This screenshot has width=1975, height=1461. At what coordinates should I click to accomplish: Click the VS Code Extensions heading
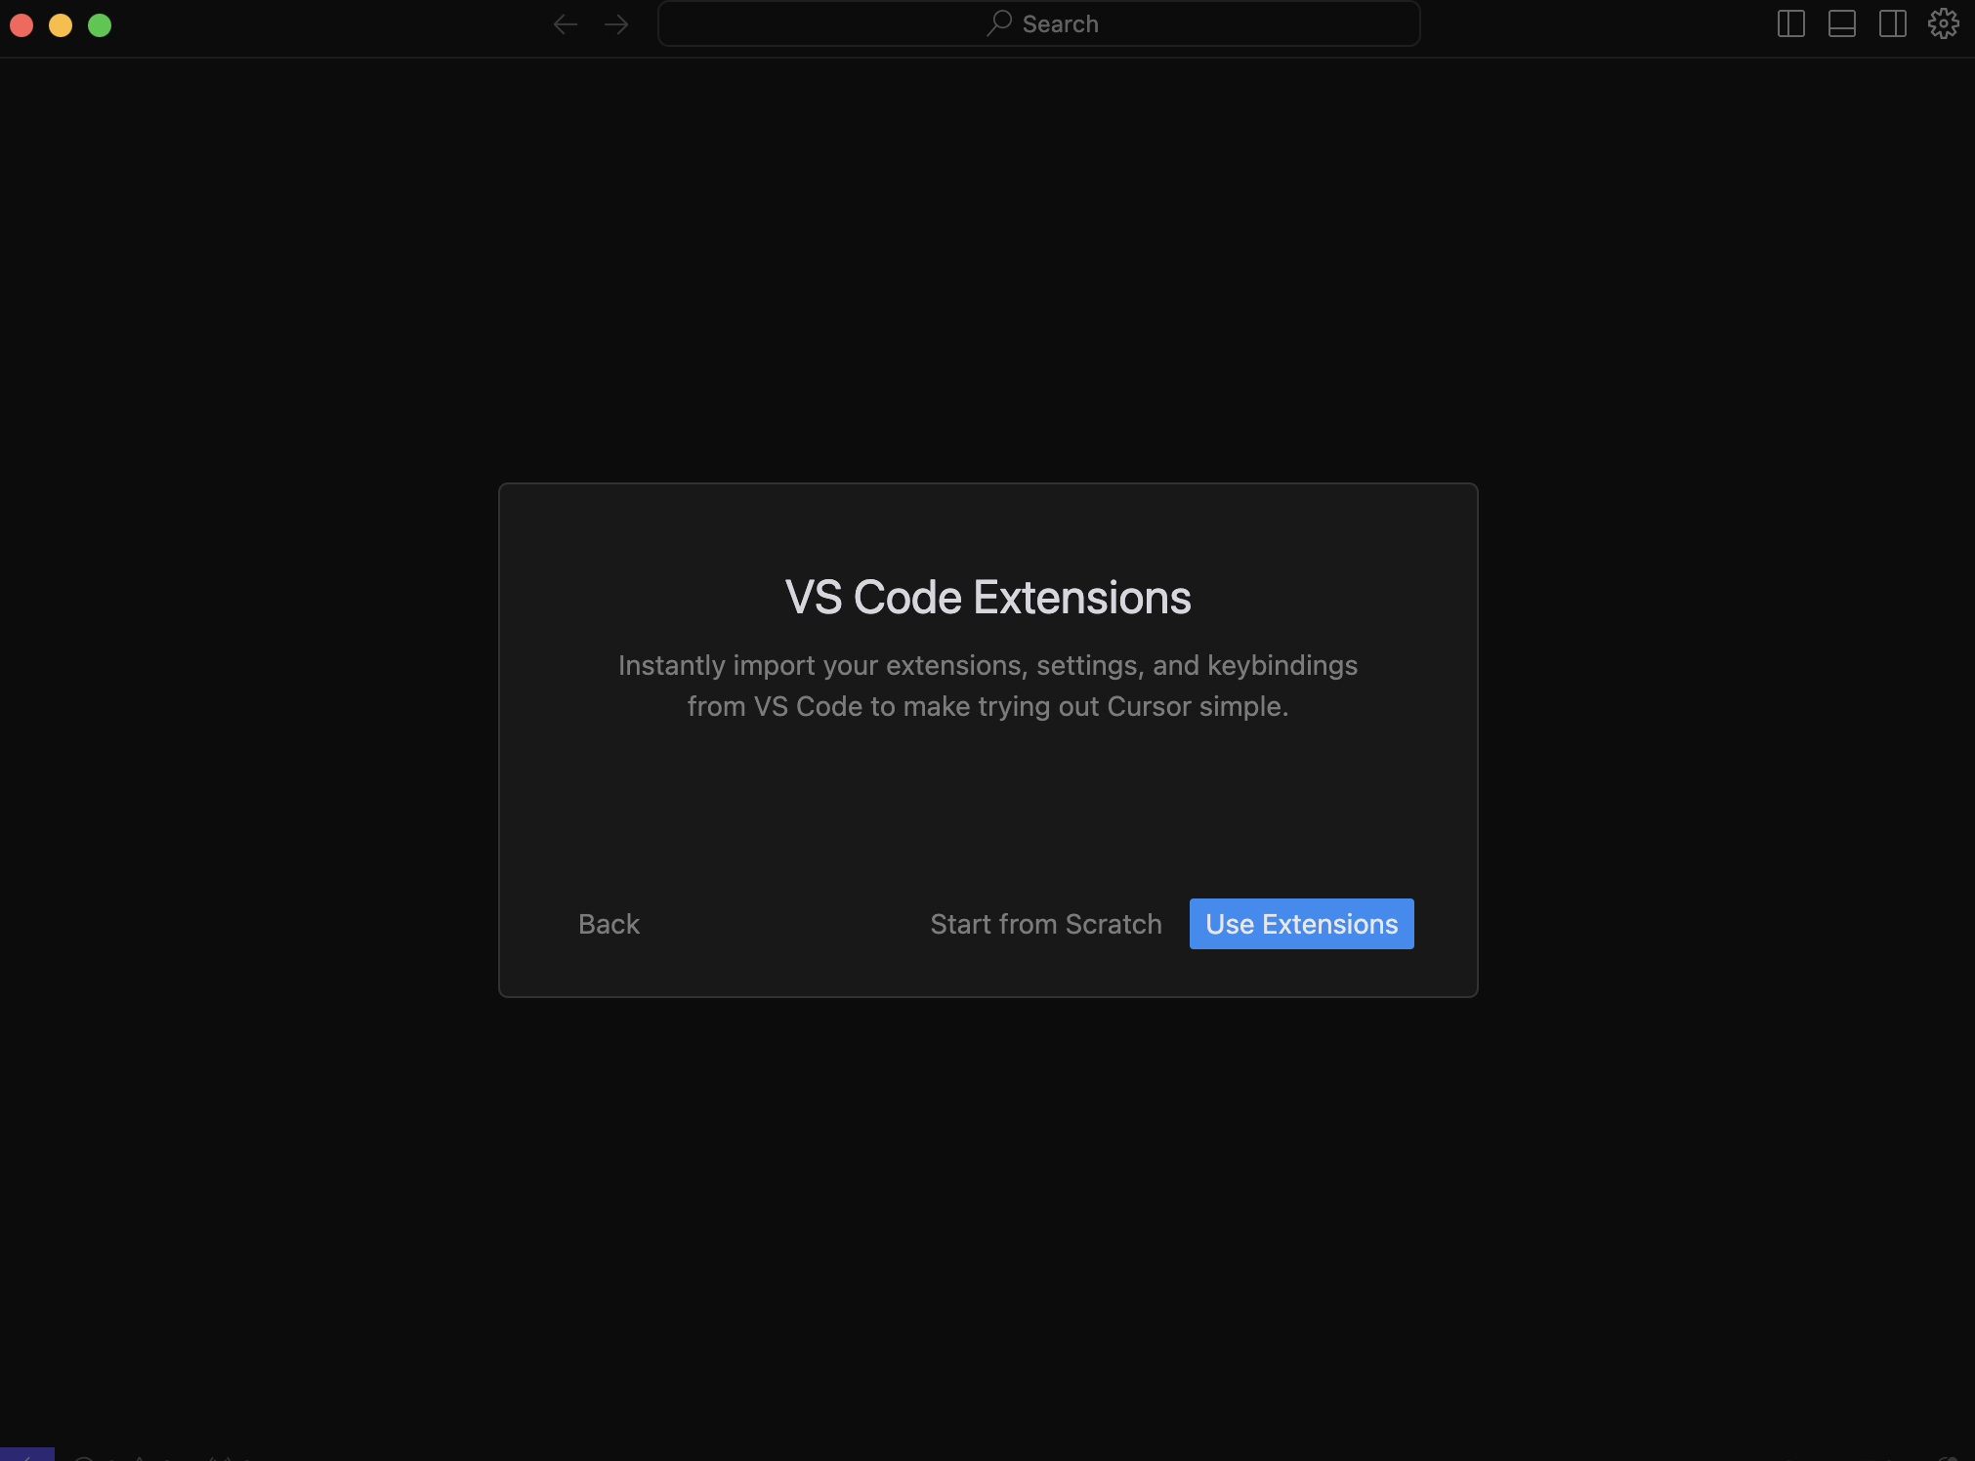click(987, 598)
